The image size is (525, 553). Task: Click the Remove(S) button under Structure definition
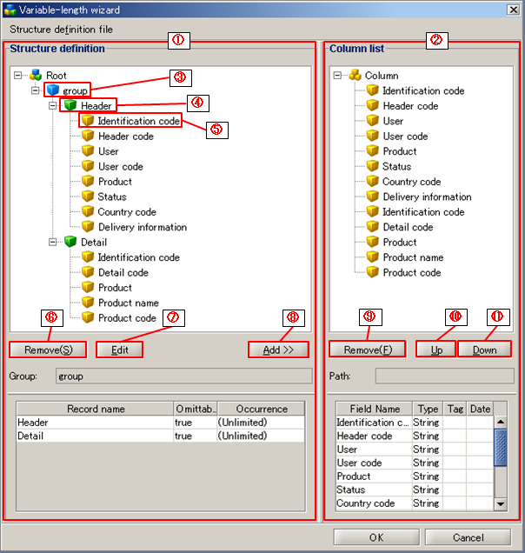tap(48, 350)
